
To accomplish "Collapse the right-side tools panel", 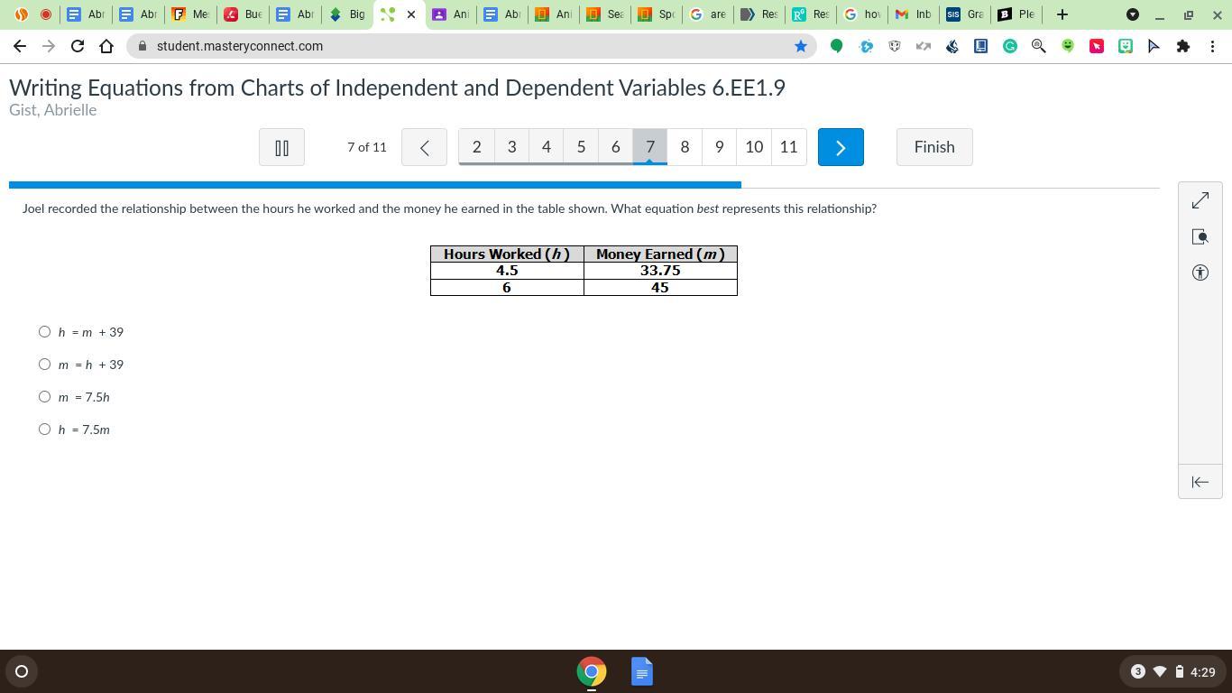I will coord(1200,482).
